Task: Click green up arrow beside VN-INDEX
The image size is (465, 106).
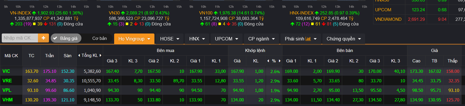Action: click(34, 13)
